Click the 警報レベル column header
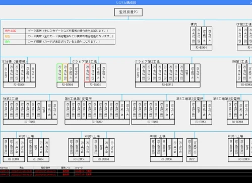252x183 pixels. pyautogui.click(x=66, y=167)
